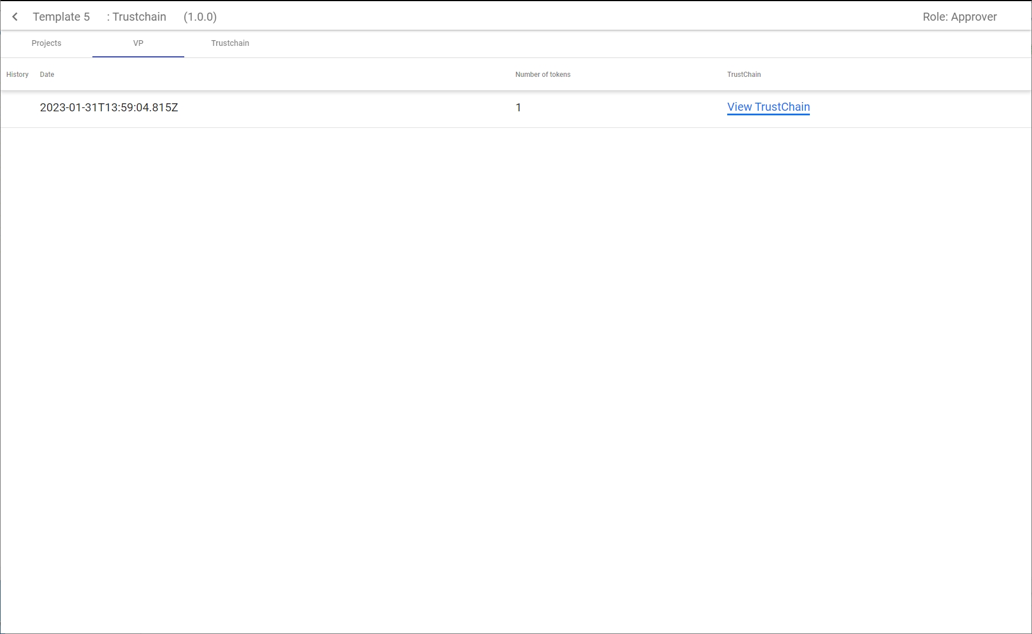Open the View TrustChain link

click(768, 107)
